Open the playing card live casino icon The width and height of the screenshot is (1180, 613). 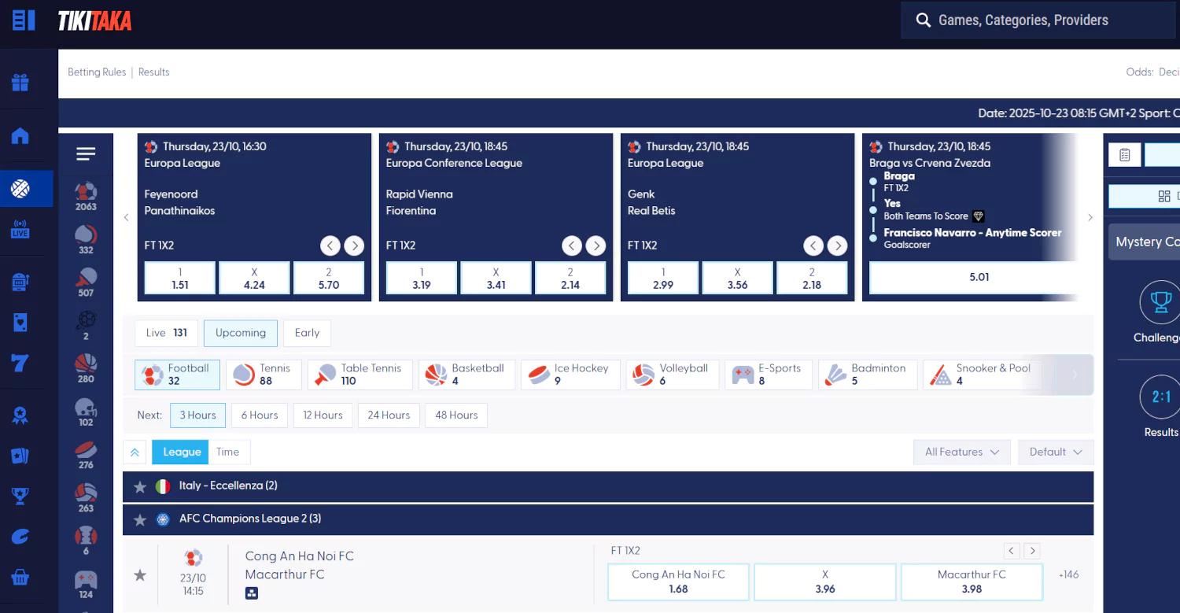coord(20,323)
